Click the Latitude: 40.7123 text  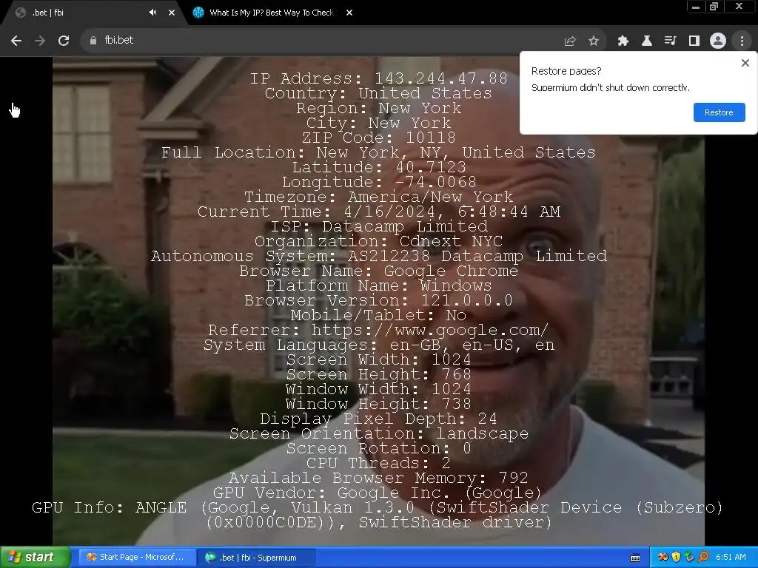coord(378,167)
